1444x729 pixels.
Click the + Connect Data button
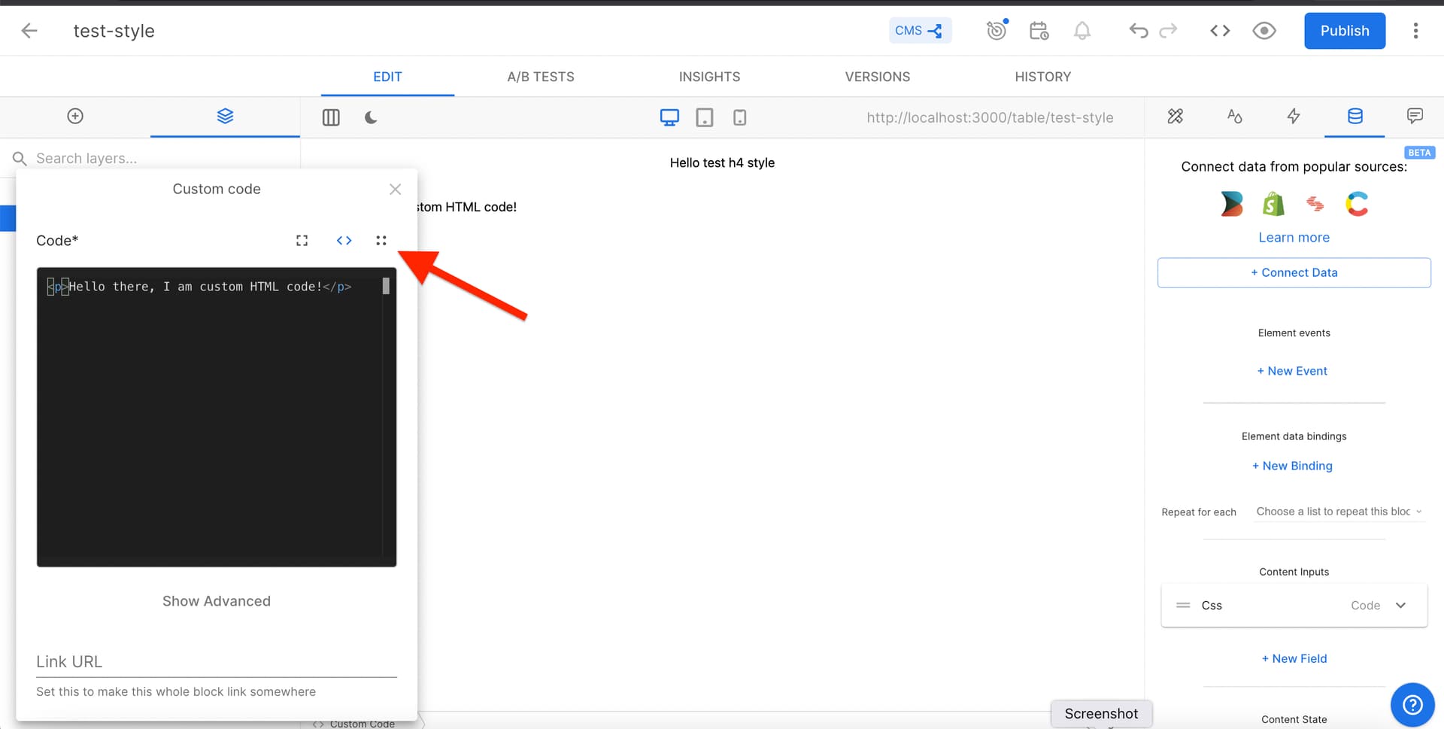coord(1294,273)
